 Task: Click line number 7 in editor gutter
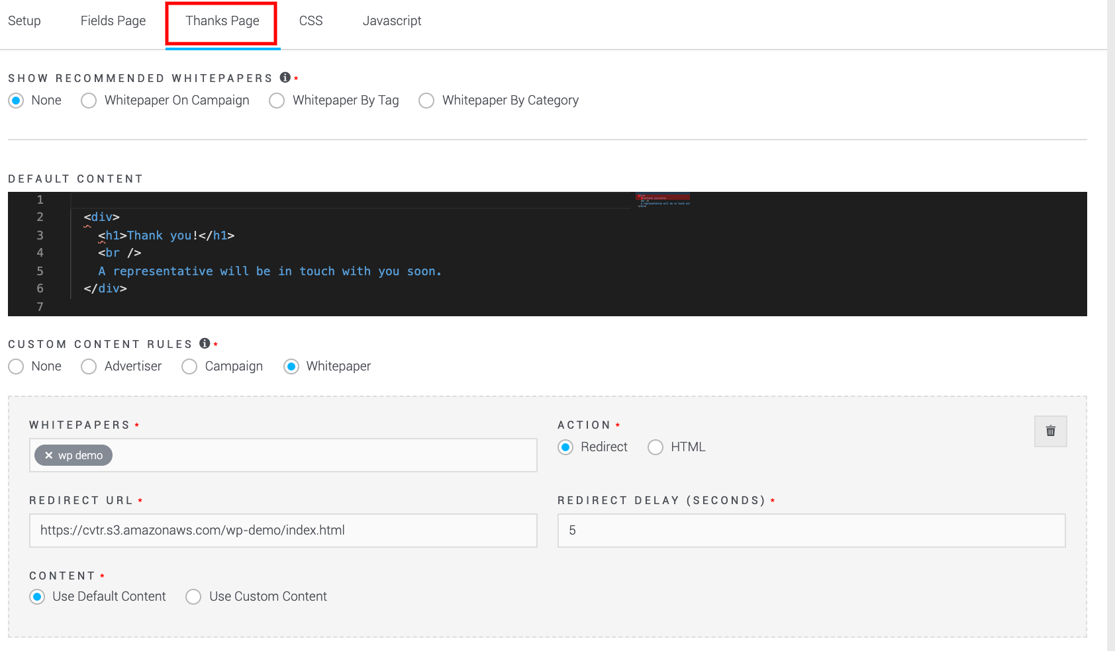pos(40,307)
